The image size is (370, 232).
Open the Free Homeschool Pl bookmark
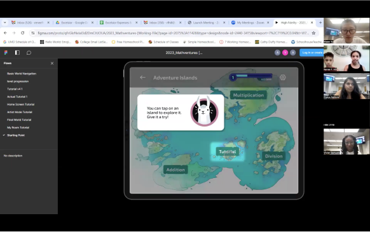[128, 42]
